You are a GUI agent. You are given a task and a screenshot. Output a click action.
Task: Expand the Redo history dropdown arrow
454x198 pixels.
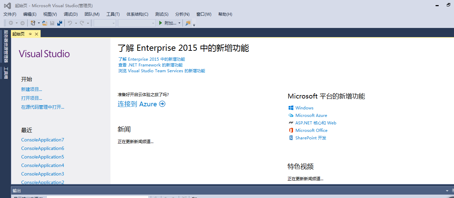click(88, 23)
